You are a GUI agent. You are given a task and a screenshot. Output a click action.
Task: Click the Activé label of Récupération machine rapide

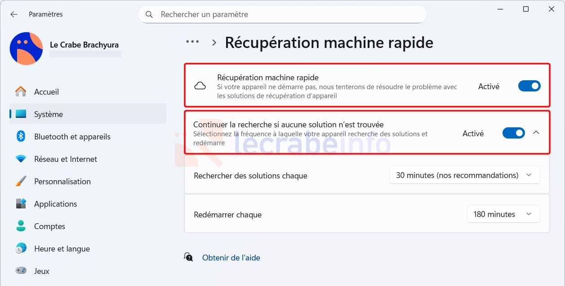[x=489, y=87]
